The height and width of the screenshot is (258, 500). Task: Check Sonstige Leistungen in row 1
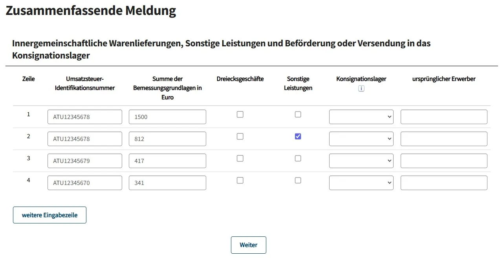pyautogui.click(x=298, y=114)
